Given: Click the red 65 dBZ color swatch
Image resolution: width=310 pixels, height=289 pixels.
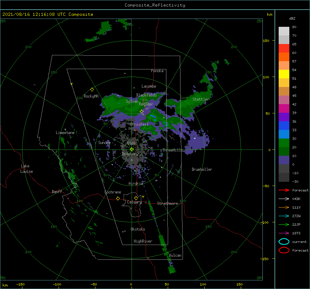Looking at the screenshot, I should pos(284,48).
